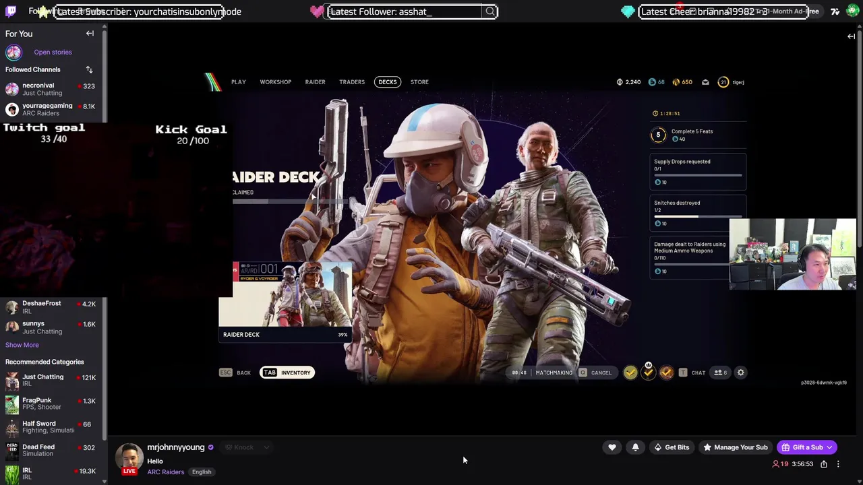
Task: Open the in-game Chat button
Action: point(692,373)
